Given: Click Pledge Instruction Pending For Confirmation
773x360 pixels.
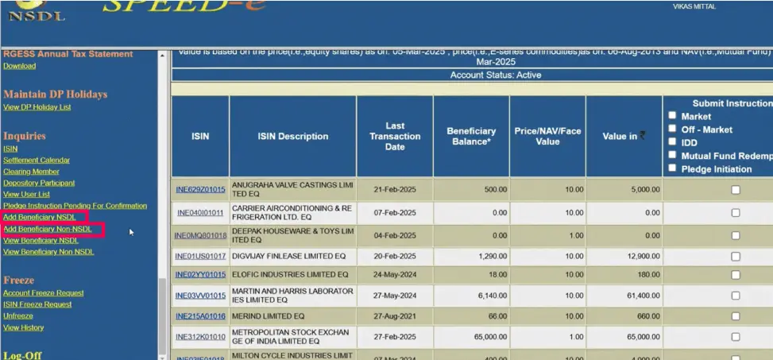Looking at the screenshot, I should 75,206.
